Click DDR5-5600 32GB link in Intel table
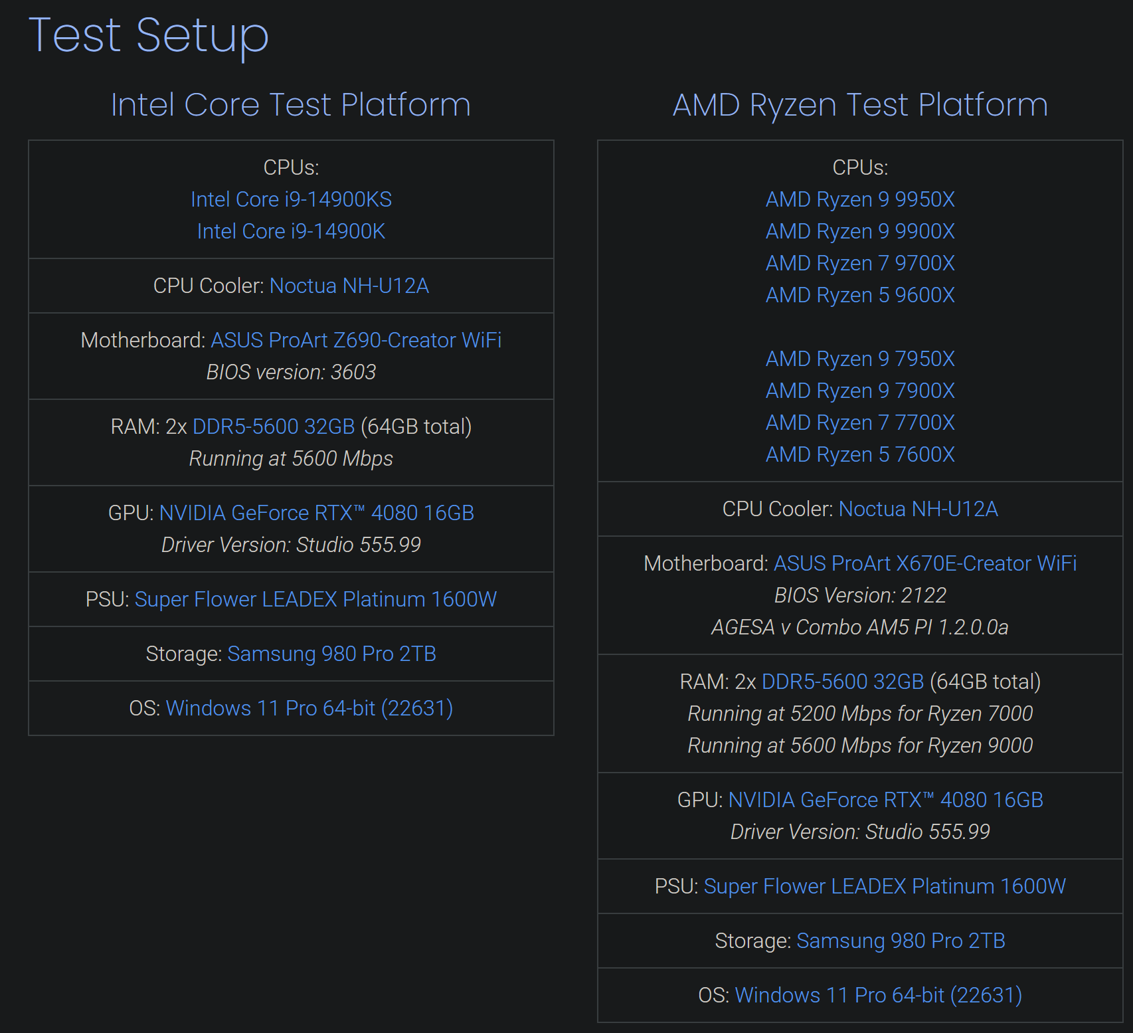This screenshot has height=1033, width=1133. [x=274, y=426]
